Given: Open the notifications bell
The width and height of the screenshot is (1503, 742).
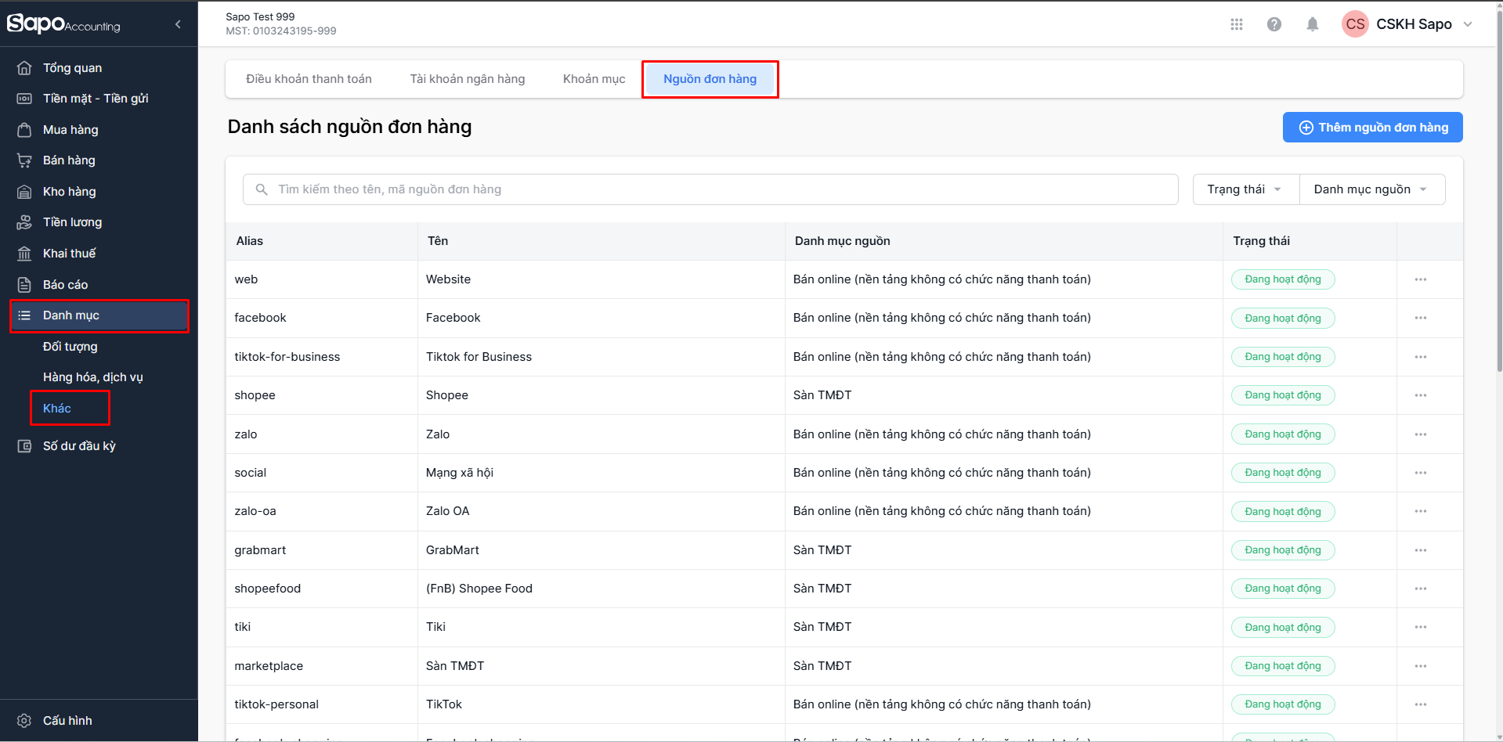Looking at the screenshot, I should point(1313,24).
